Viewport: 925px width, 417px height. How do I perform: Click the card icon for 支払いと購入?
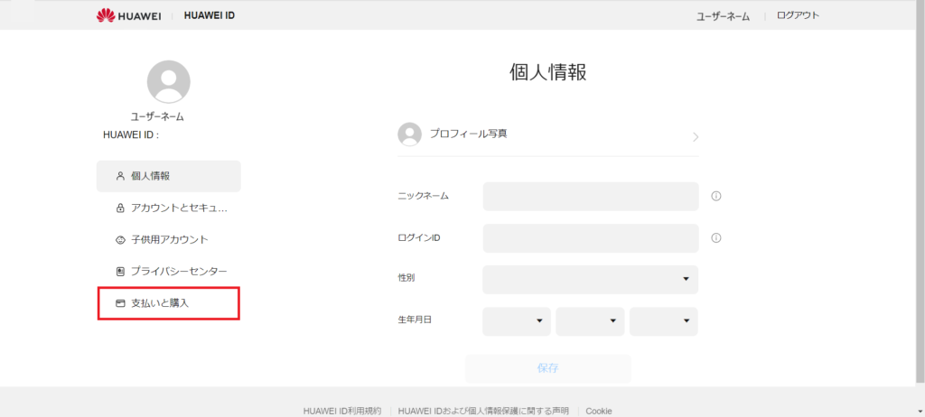coord(120,303)
